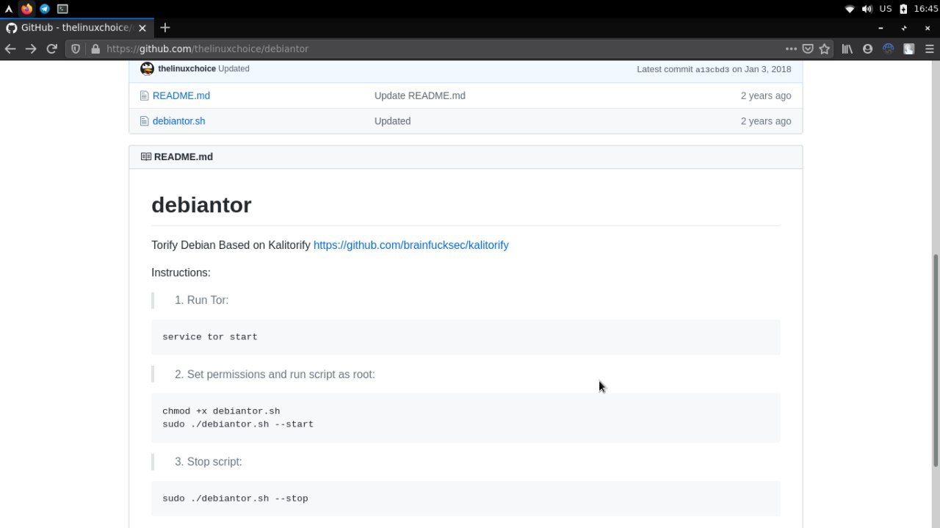Click the '3. Stop script:' step text

209,462
